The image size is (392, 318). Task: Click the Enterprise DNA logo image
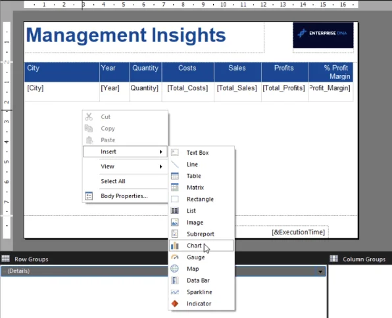323,36
